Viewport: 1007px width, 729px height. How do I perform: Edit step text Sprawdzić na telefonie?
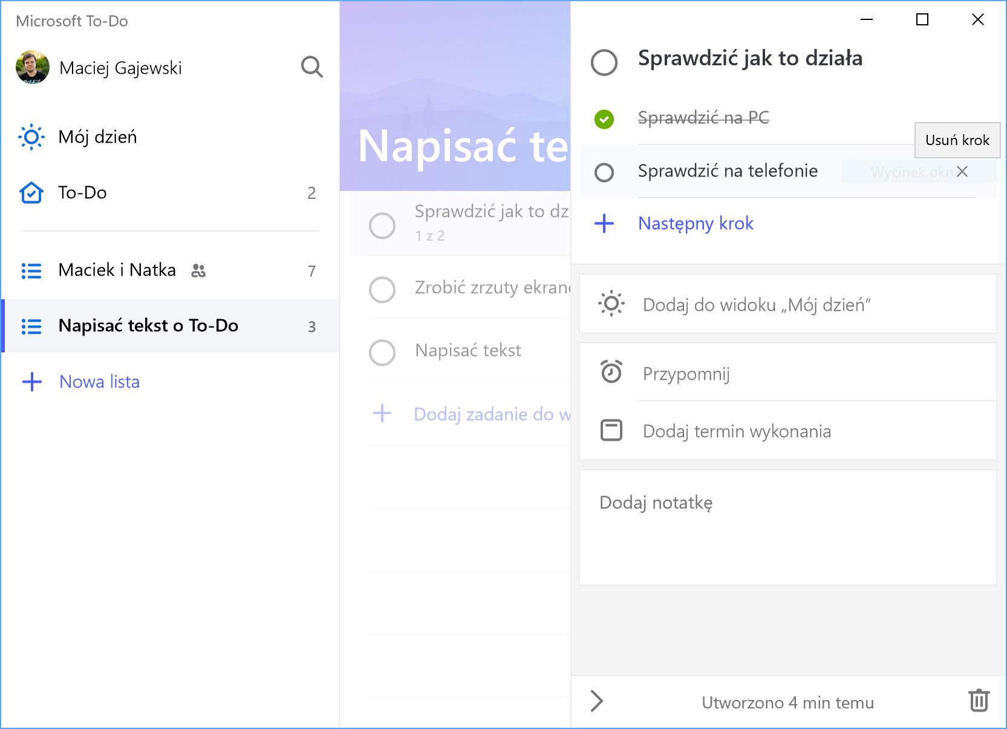click(x=728, y=171)
